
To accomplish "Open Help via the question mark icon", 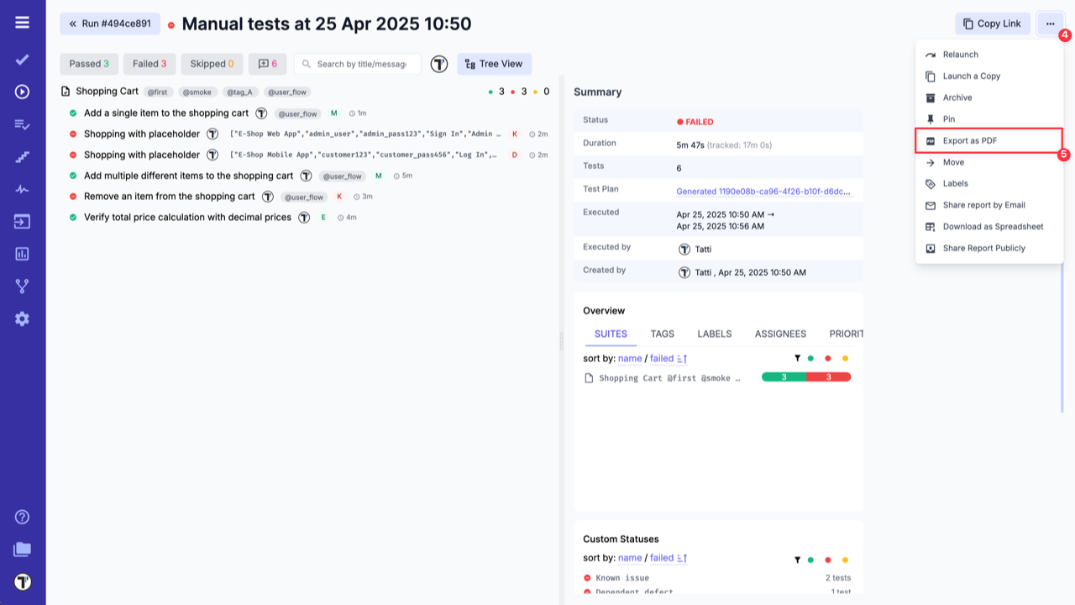I will [x=21, y=518].
